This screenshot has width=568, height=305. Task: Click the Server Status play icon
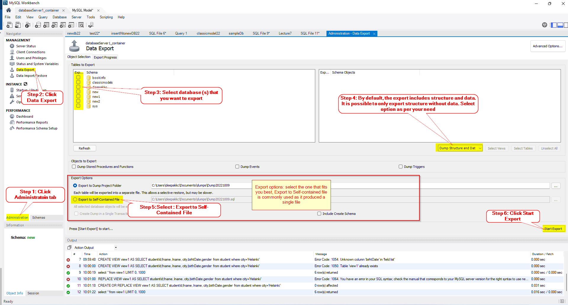pos(12,46)
